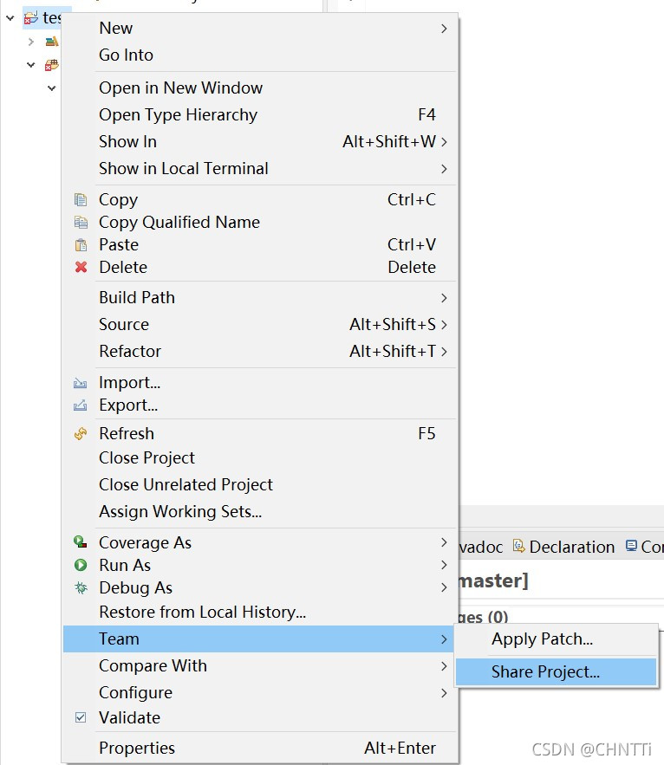
Task: Expand the Compare With submenu arrow
Action: pos(444,666)
